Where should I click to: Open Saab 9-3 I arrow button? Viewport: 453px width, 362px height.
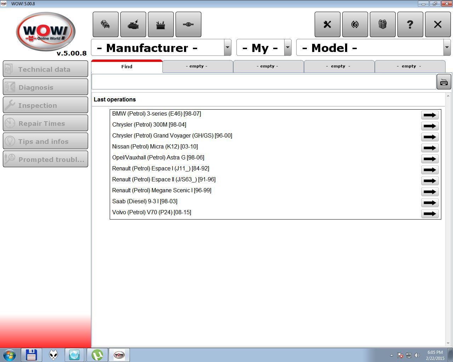pyautogui.click(x=430, y=203)
